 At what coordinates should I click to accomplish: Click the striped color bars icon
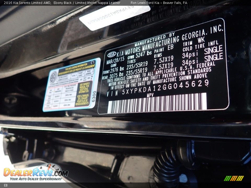click(x=234, y=178)
